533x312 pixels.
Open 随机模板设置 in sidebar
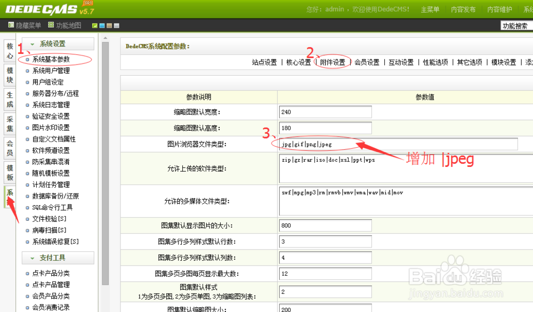(51, 173)
